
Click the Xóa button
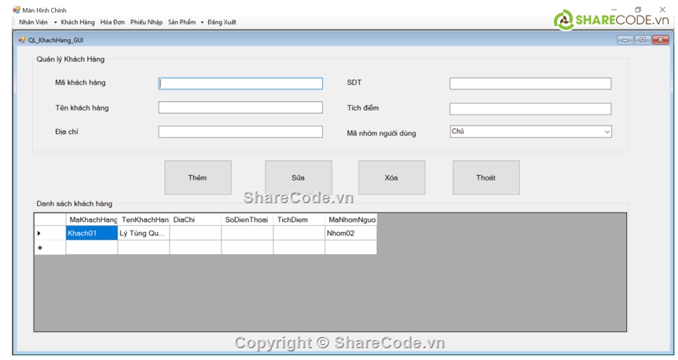(392, 177)
